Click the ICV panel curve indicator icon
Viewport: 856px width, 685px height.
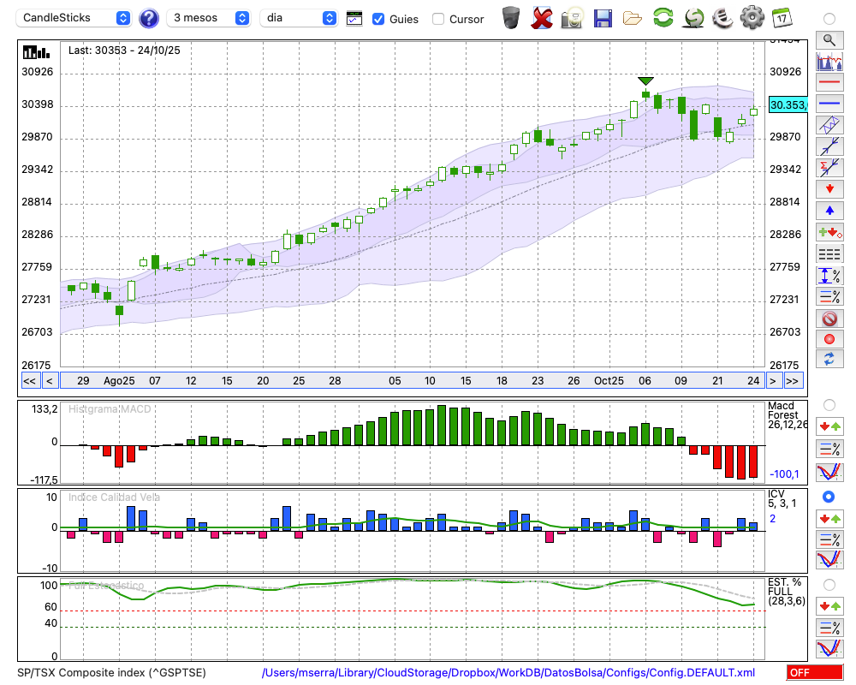(x=829, y=560)
